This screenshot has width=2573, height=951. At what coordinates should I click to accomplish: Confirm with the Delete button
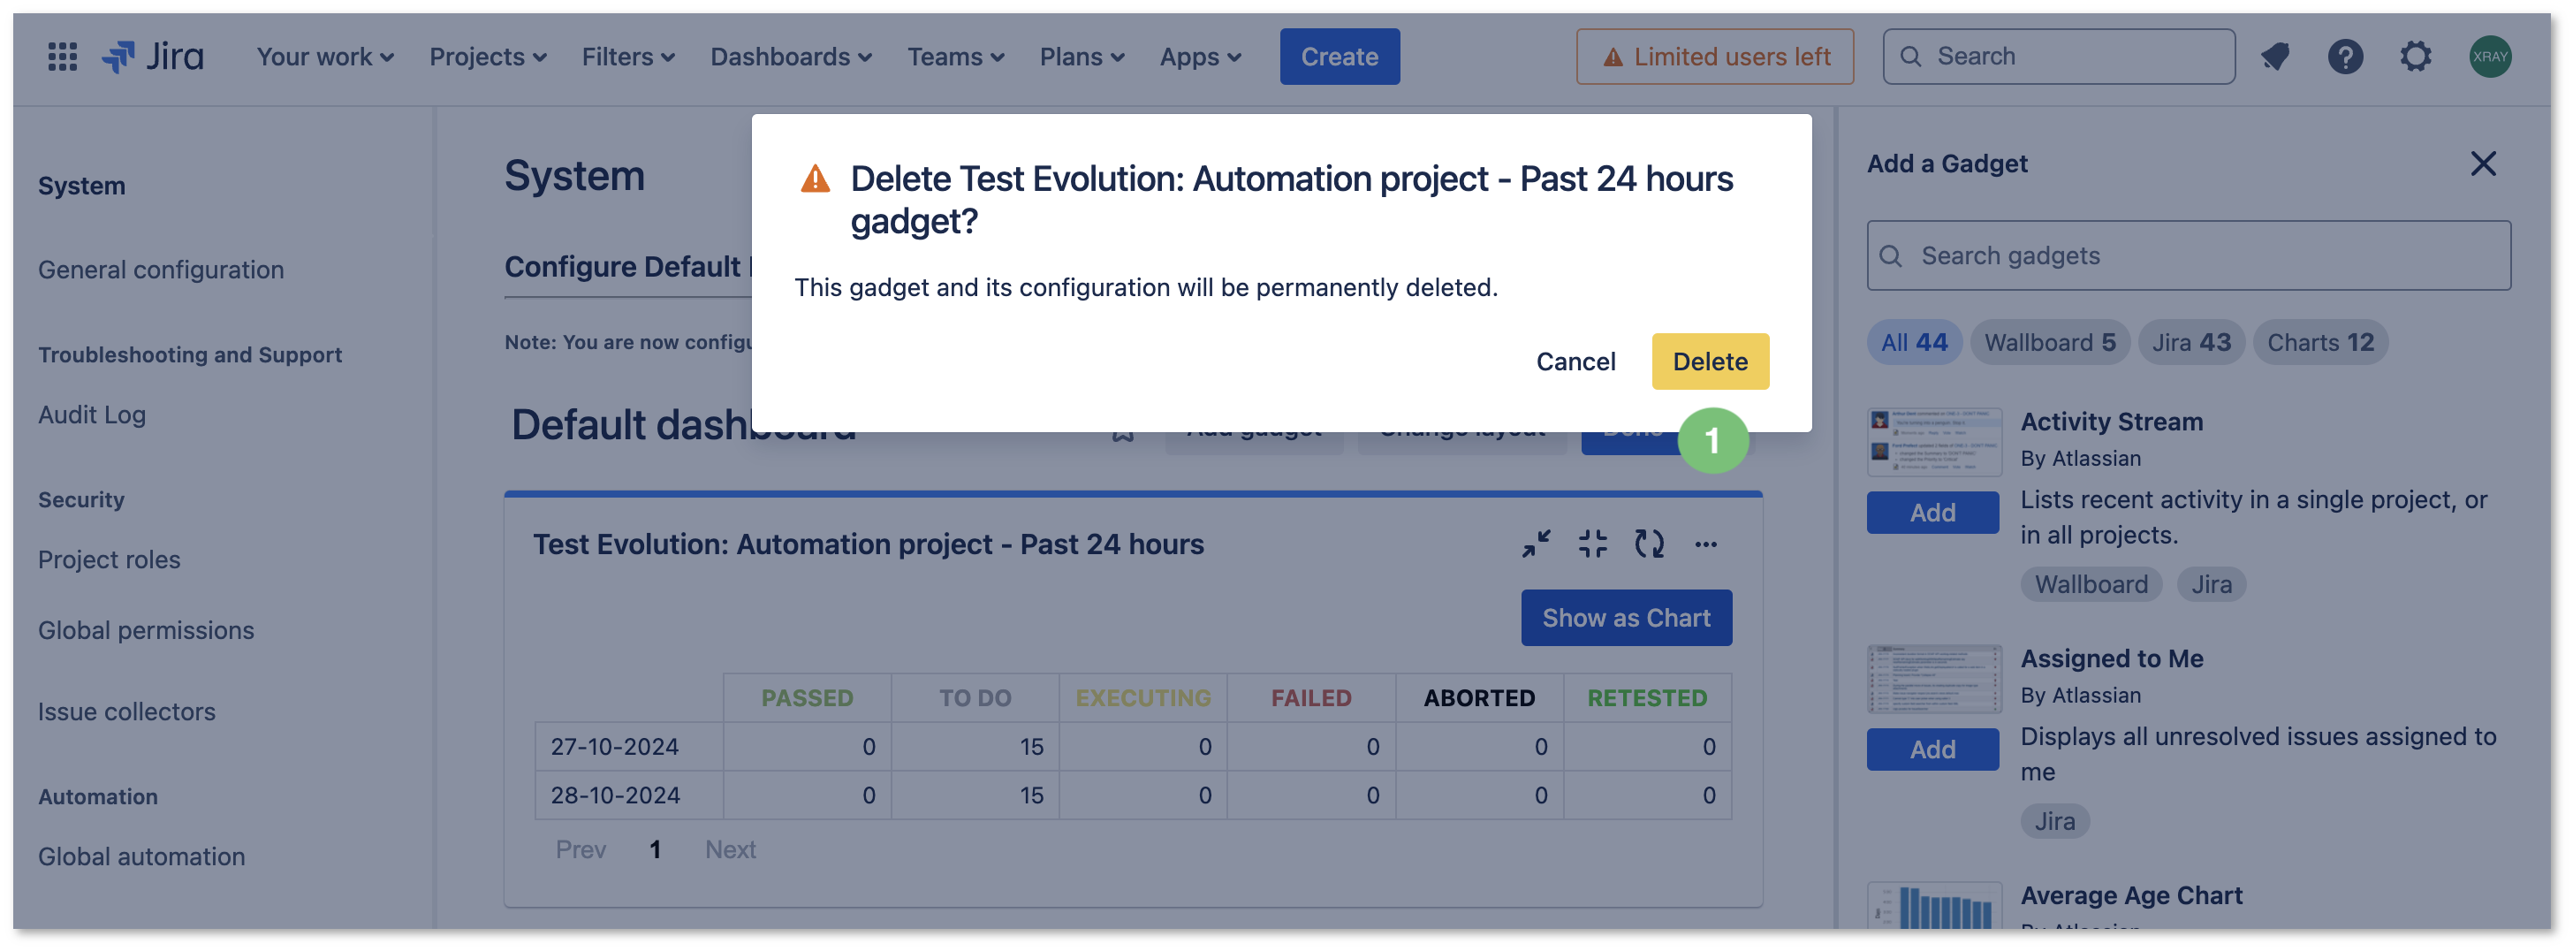point(1709,361)
